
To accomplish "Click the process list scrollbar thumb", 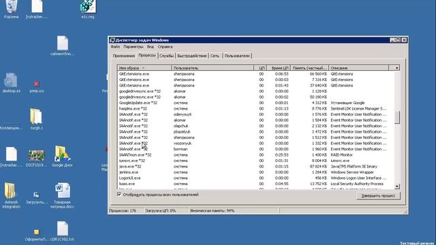I will 397,118.
